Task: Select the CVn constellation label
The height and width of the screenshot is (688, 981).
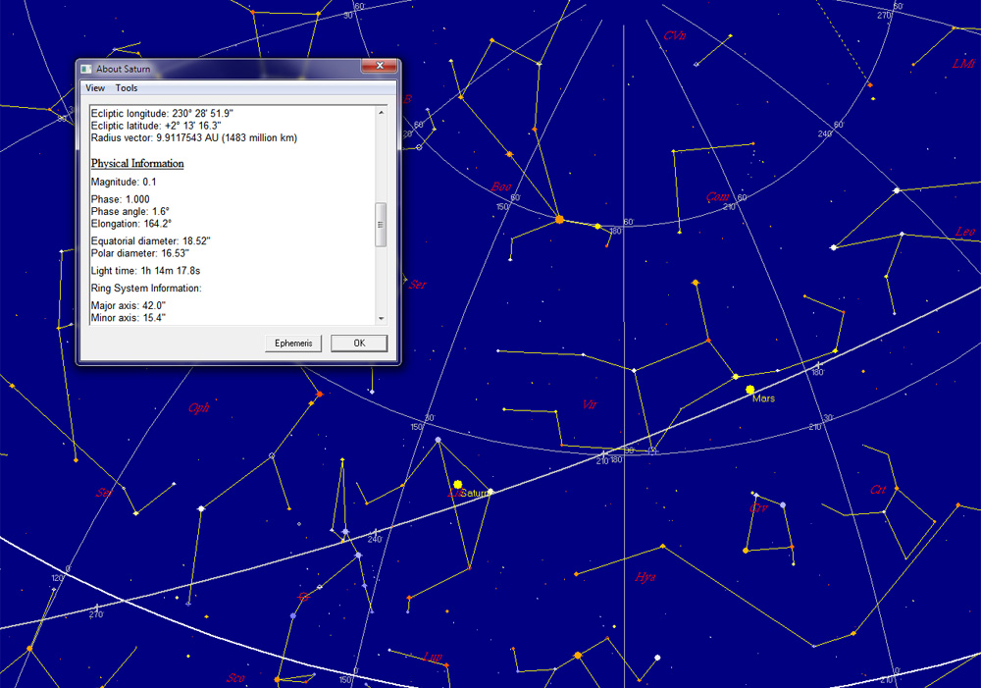Action: coord(674,35)
